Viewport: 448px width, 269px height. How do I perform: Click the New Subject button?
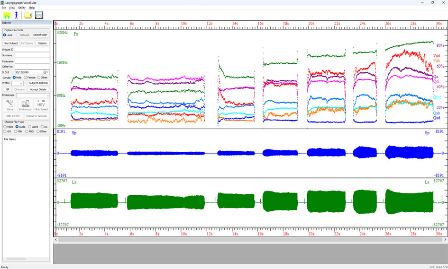click(11, 43)
